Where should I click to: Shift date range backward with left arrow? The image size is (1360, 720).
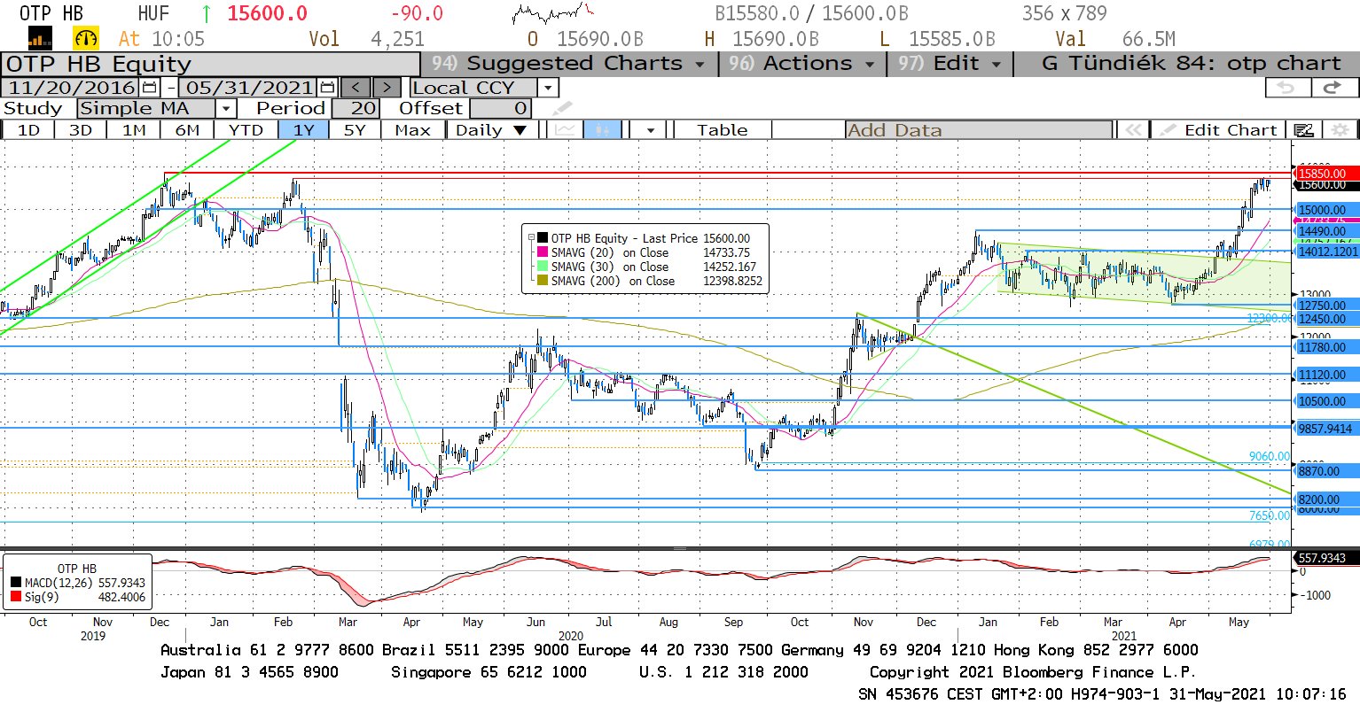point(356,88)
